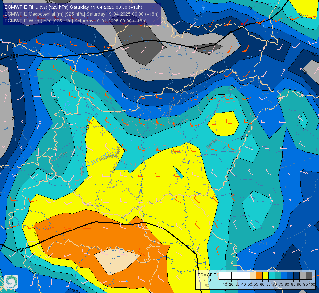319x293 pixels.
Task: Pick the beige 50–55 legend swatch
Action: pos(253,276)
